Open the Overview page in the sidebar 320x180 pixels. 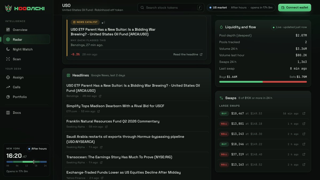[x=26, y=30]
